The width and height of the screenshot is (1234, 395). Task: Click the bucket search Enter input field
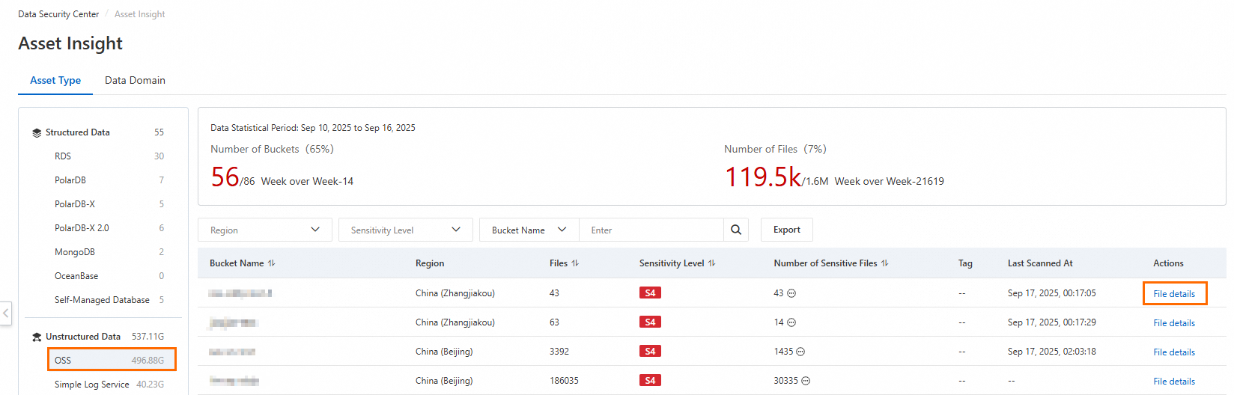tap(651, 230)
